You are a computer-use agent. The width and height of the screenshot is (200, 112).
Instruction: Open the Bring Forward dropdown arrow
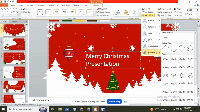[x=173, y=9]
